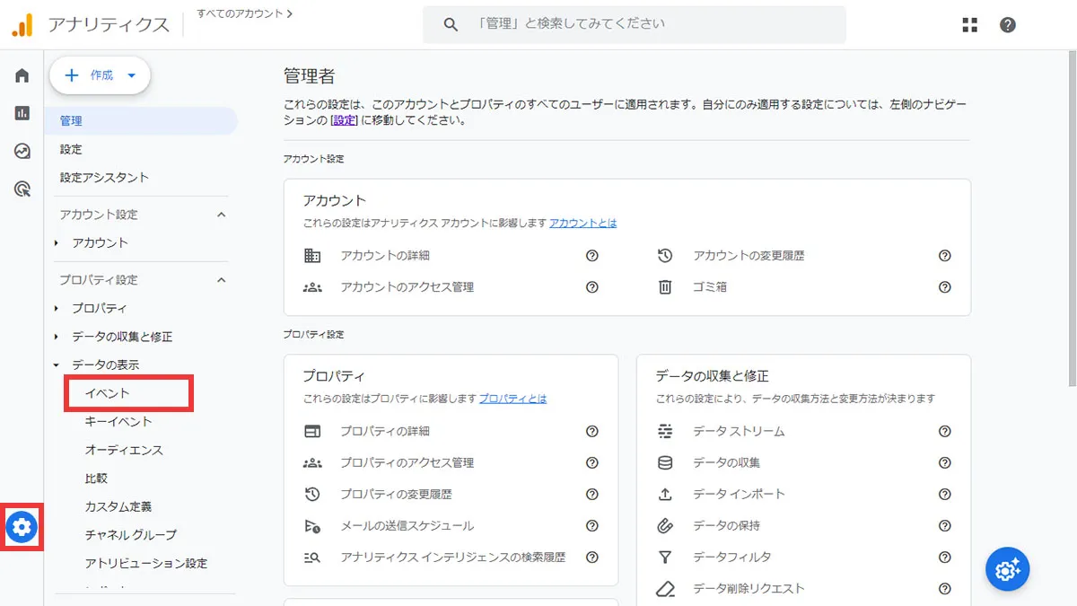Click the trash icon next to ゴミ箱

pos(664,287)
